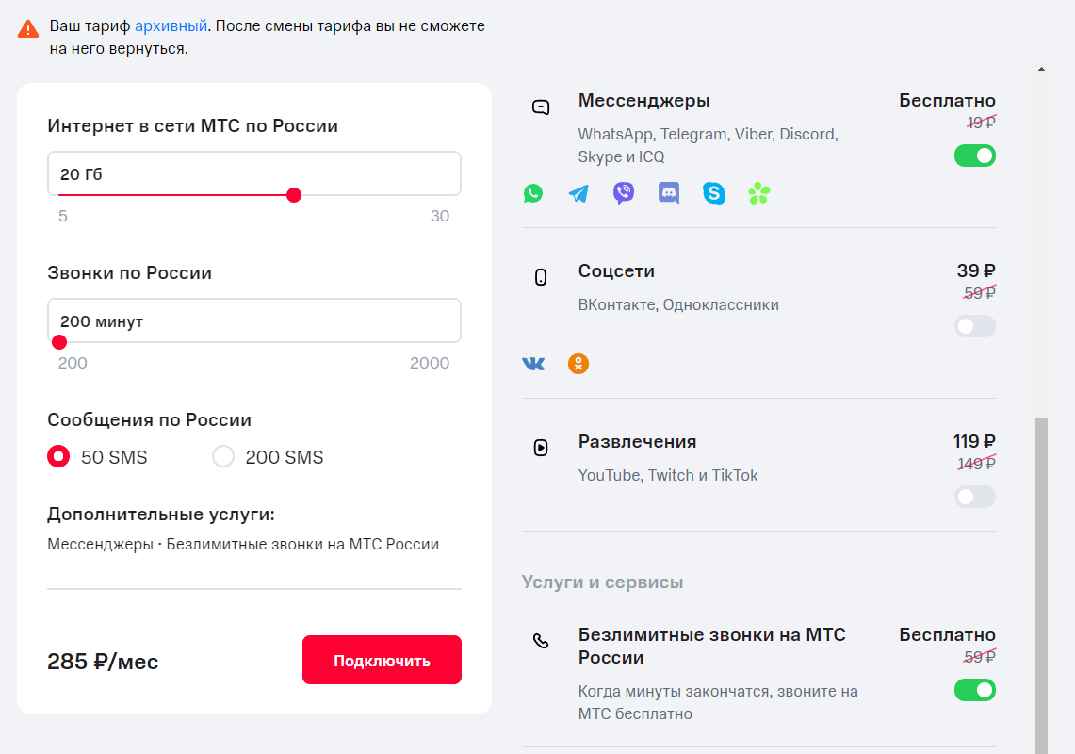Click the Viber icon
Viewport: 1075px width, 754px height.
click(623, 193)
